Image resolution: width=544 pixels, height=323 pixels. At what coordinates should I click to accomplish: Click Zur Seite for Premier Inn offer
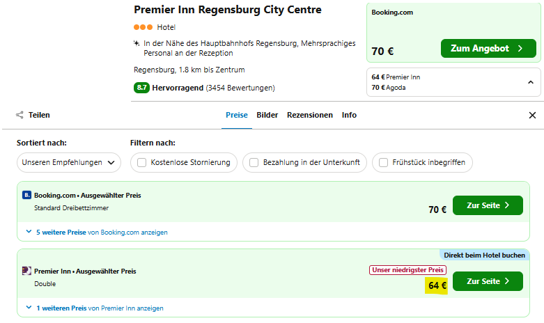coord(488,281)
